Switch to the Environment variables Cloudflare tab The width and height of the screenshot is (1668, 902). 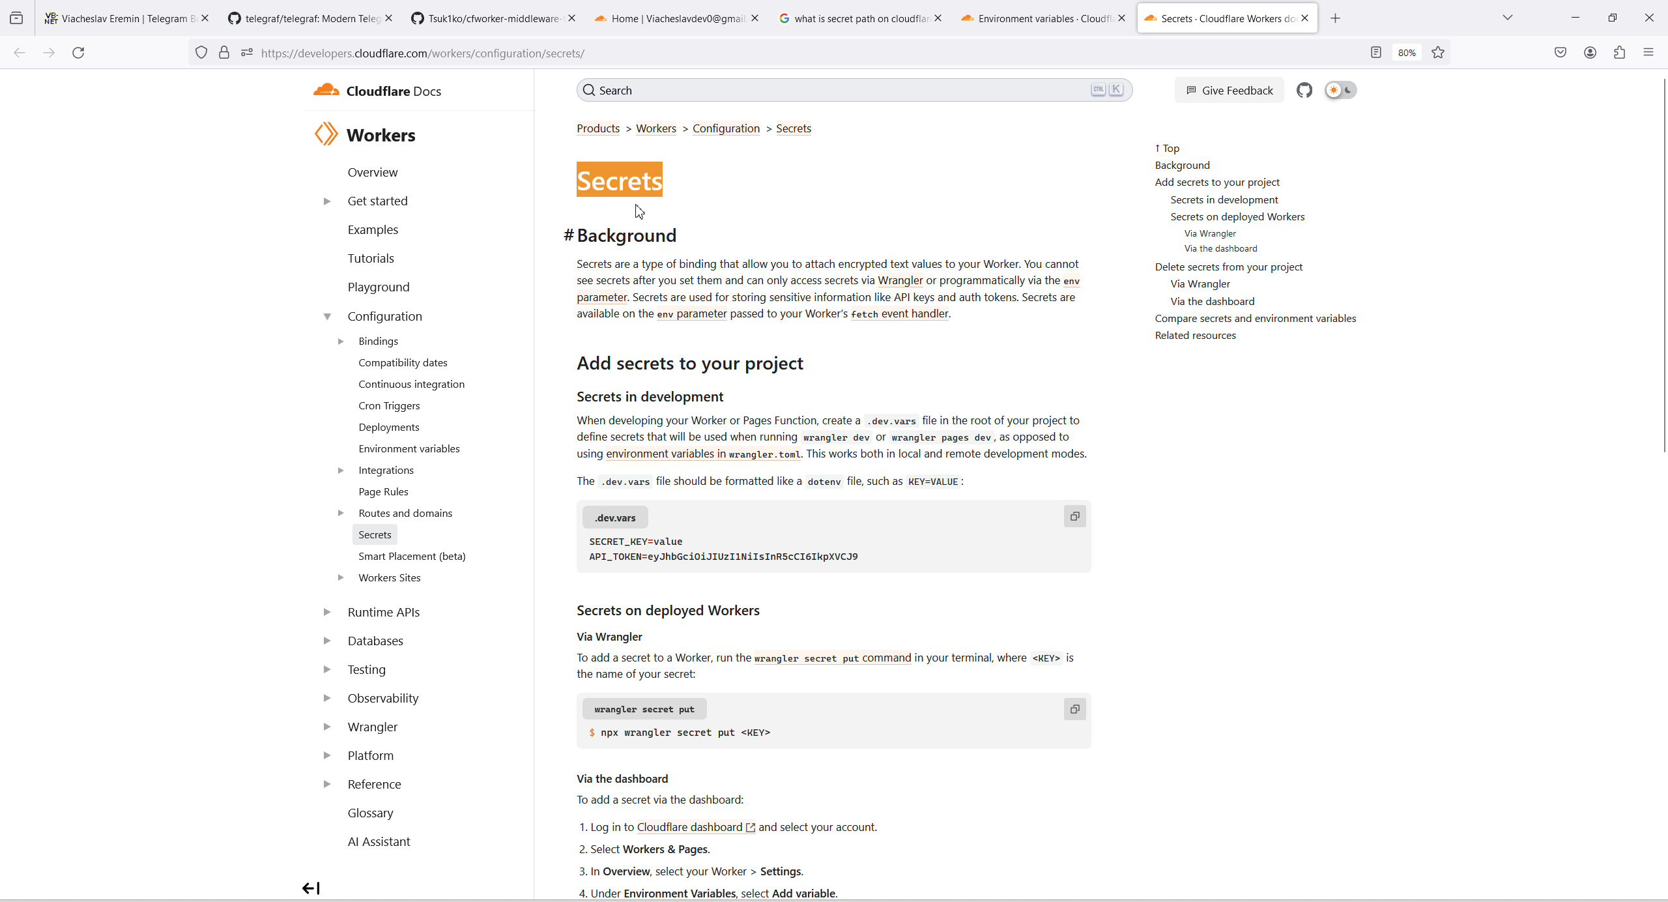pos(1042,18)
